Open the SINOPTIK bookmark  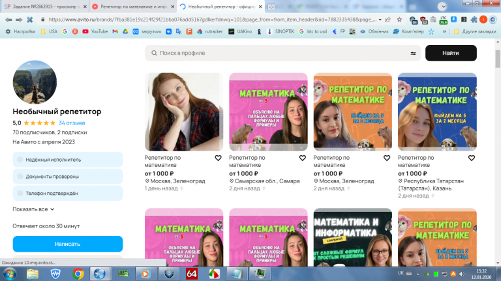pyautogui.click(x=281, y=31)
